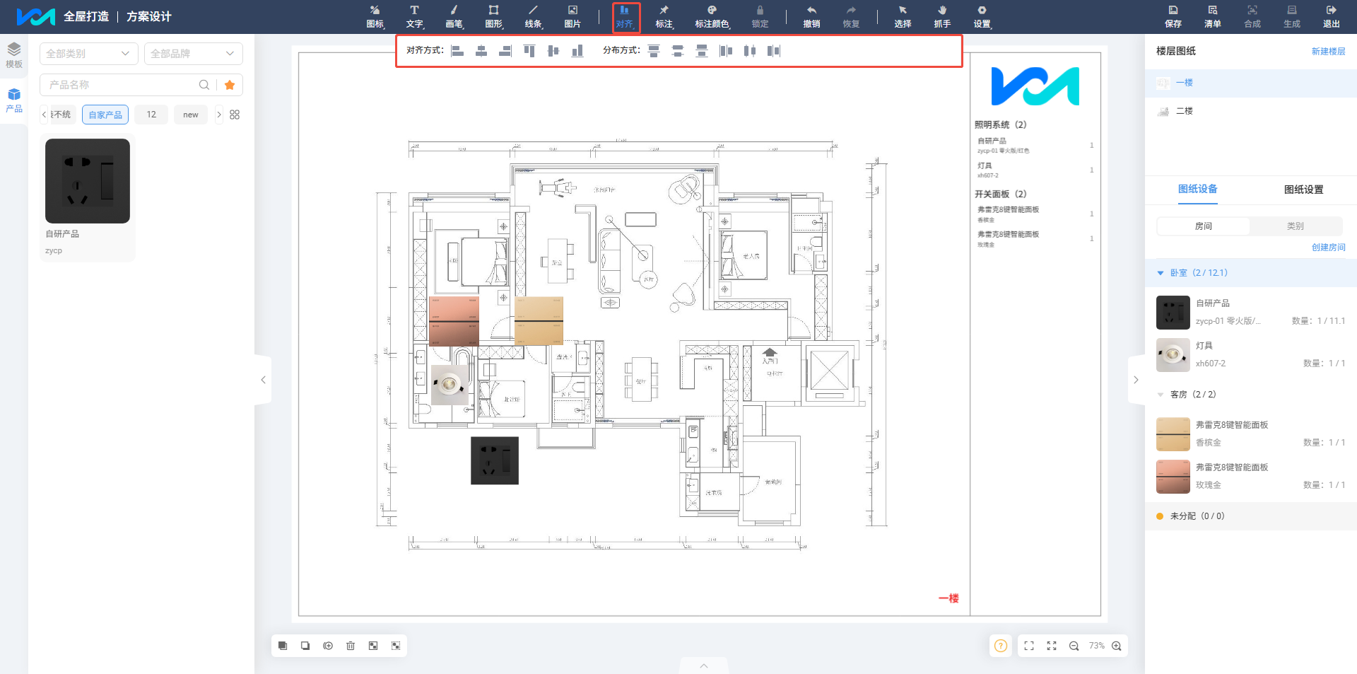1357x674 pixels.
Task: Collapse the 客房 room group
Action: (1161, 395)
